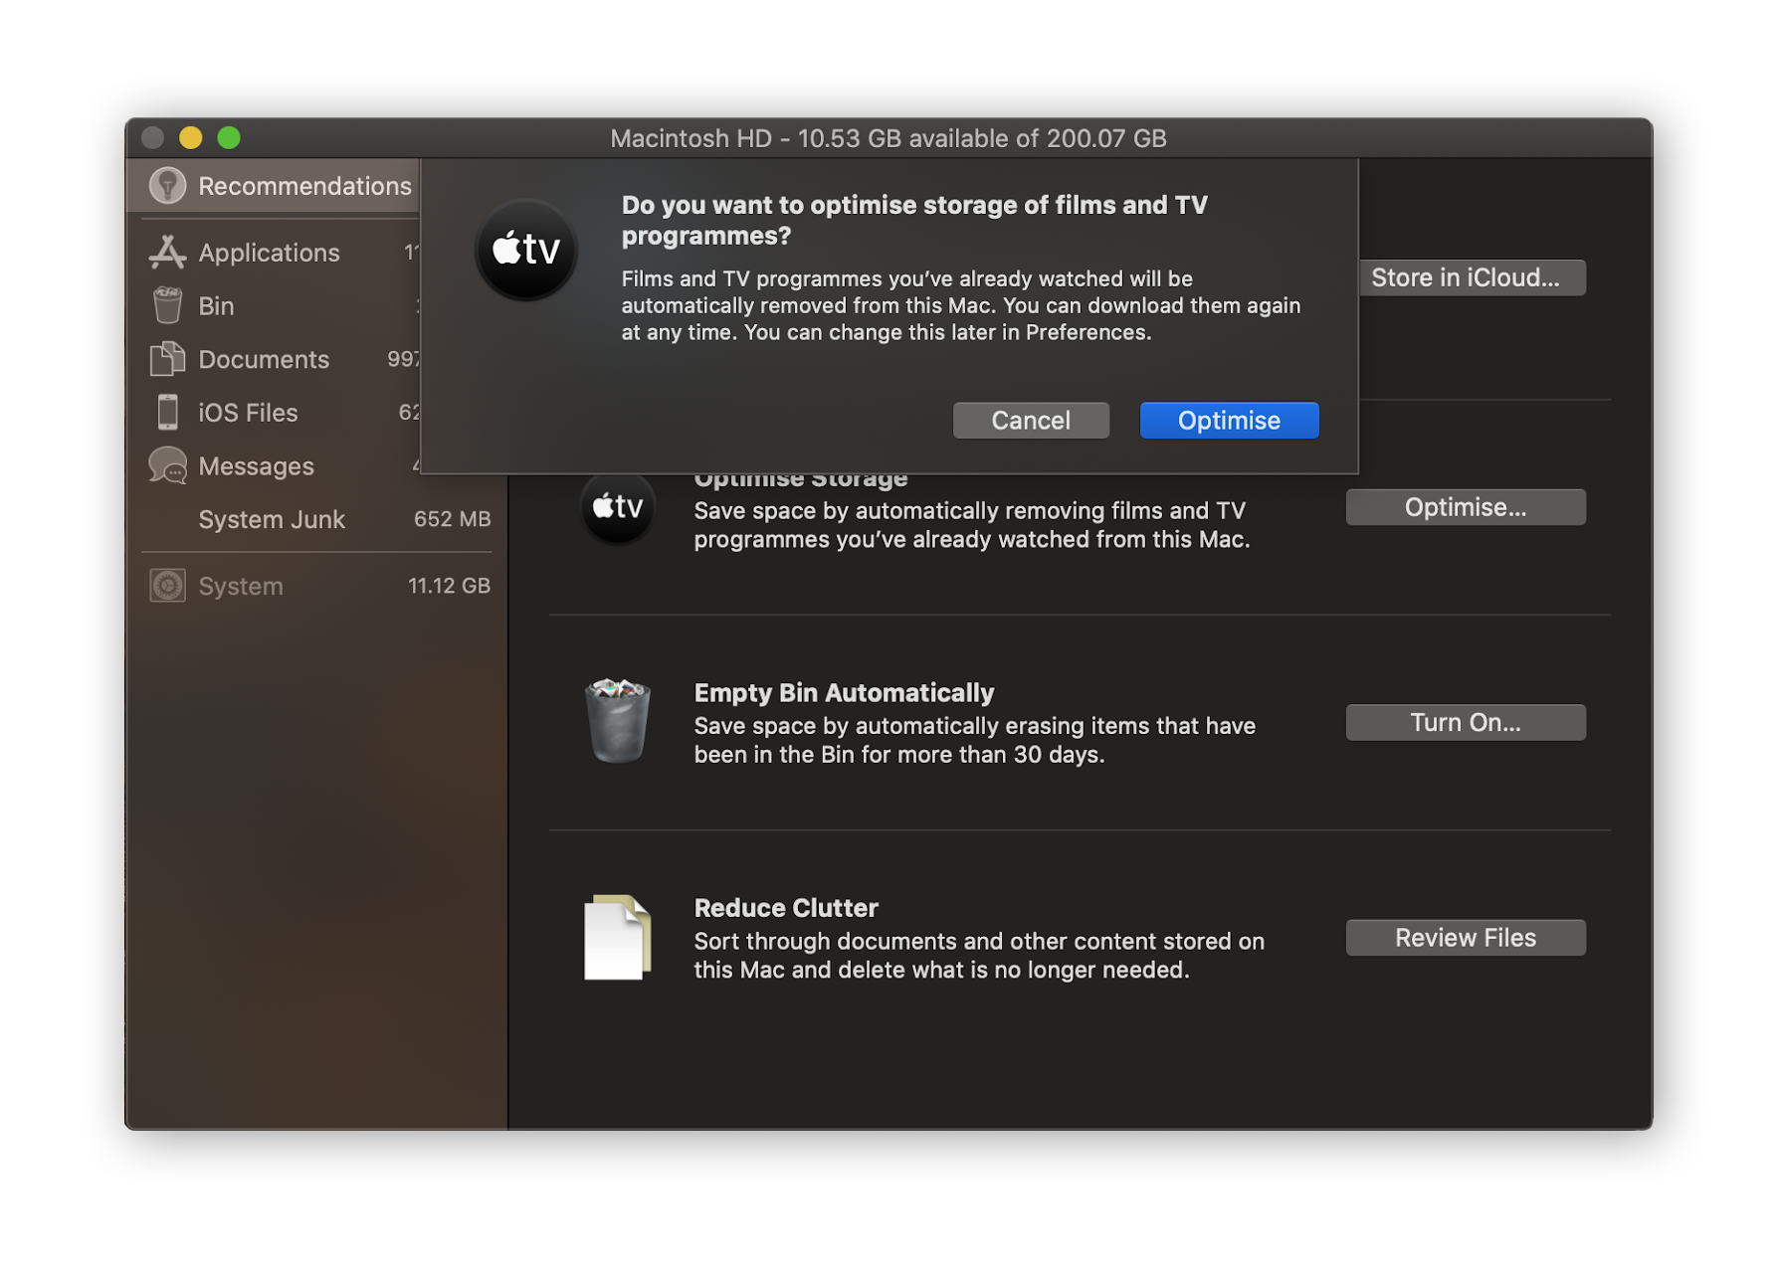Click the Applications icon in the sidebar

[167, 252]
